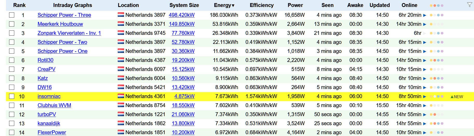
Task: Click the Netherlands flag in Meerkerk Houtbouw row
Action: [121, 24]
